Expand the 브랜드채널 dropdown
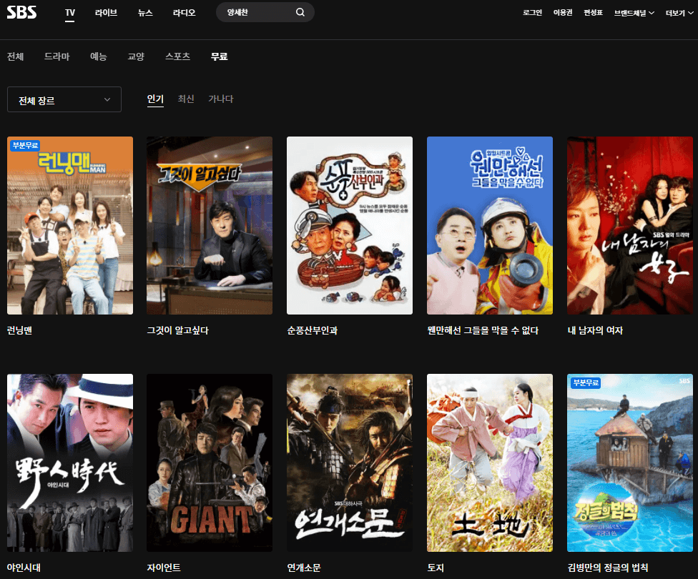698x579 pixels. click(x=634, y=13)
